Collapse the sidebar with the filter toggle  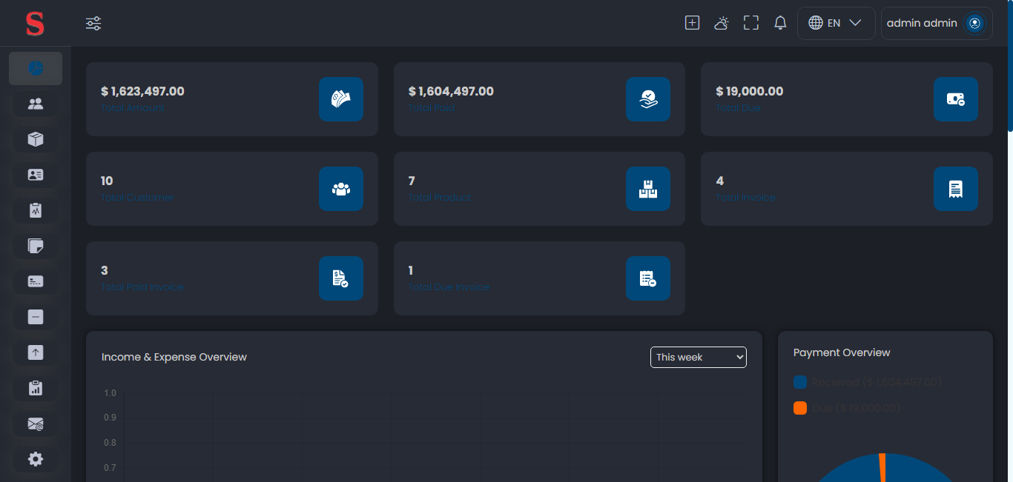tap(93, 23)
